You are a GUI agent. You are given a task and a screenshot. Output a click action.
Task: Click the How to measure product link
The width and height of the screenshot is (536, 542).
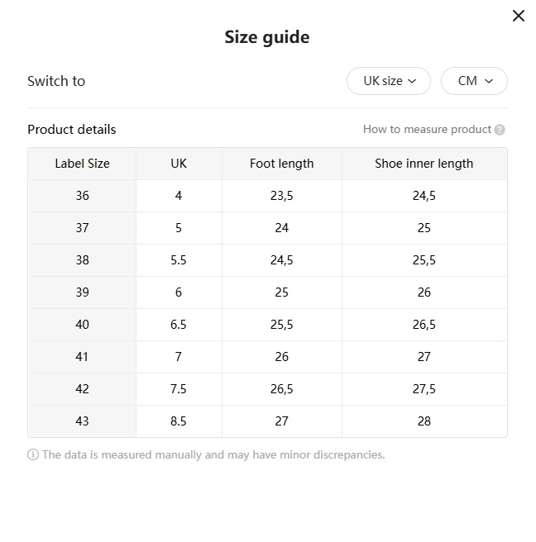pyautogui.click(x=427, y=130)
